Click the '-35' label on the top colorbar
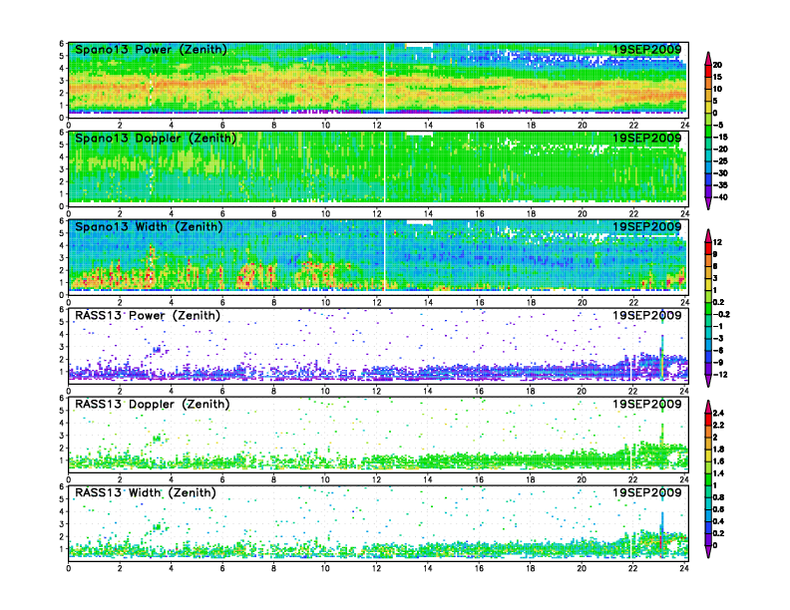Image resolution: width=790 pixels, height=610 pixels. coord(720,185)
